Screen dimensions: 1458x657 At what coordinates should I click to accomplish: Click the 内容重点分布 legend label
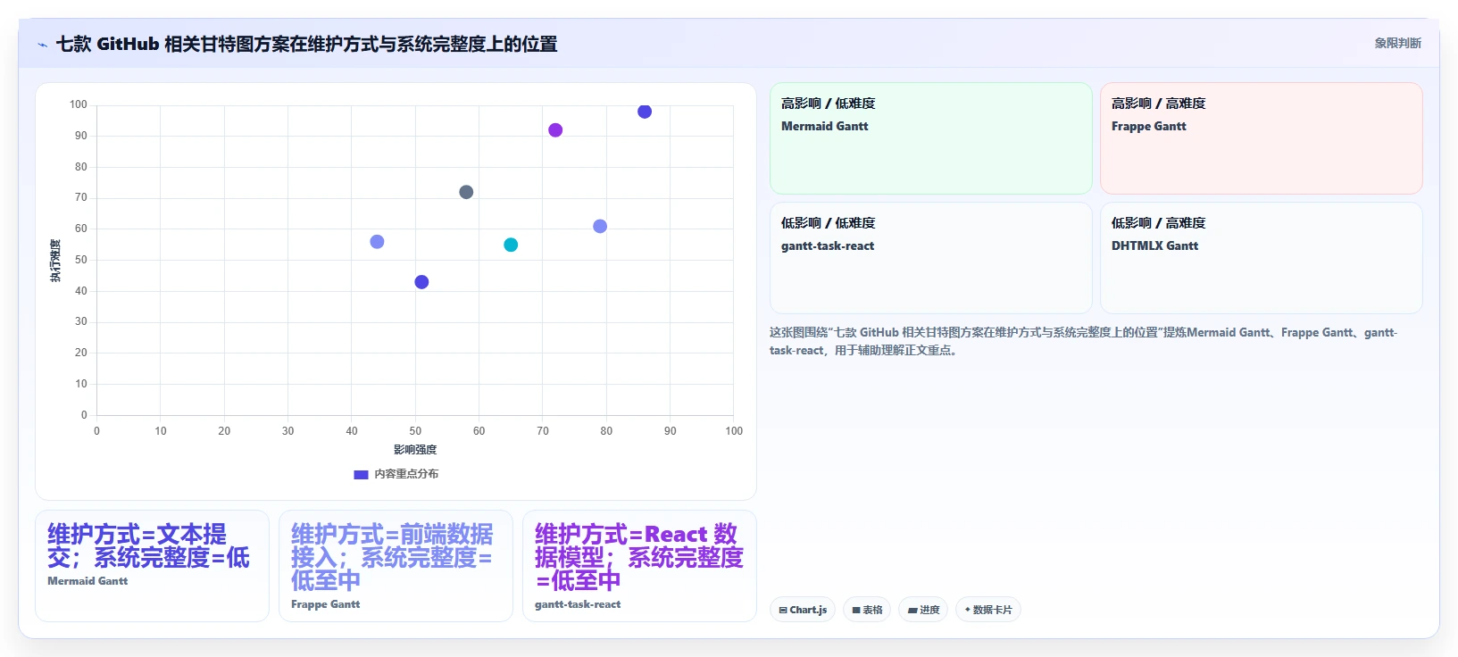[406, 474]
